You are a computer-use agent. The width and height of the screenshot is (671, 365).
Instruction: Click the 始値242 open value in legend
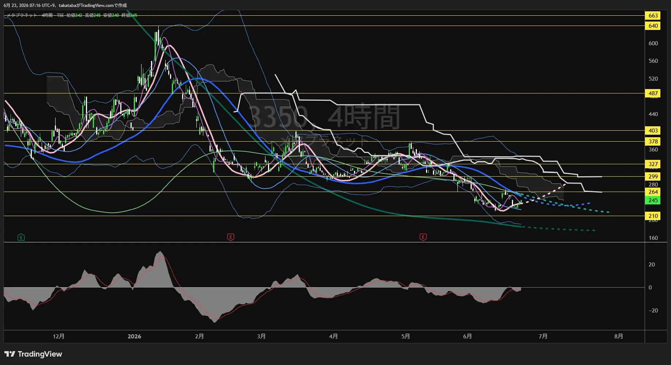[74, 15]
